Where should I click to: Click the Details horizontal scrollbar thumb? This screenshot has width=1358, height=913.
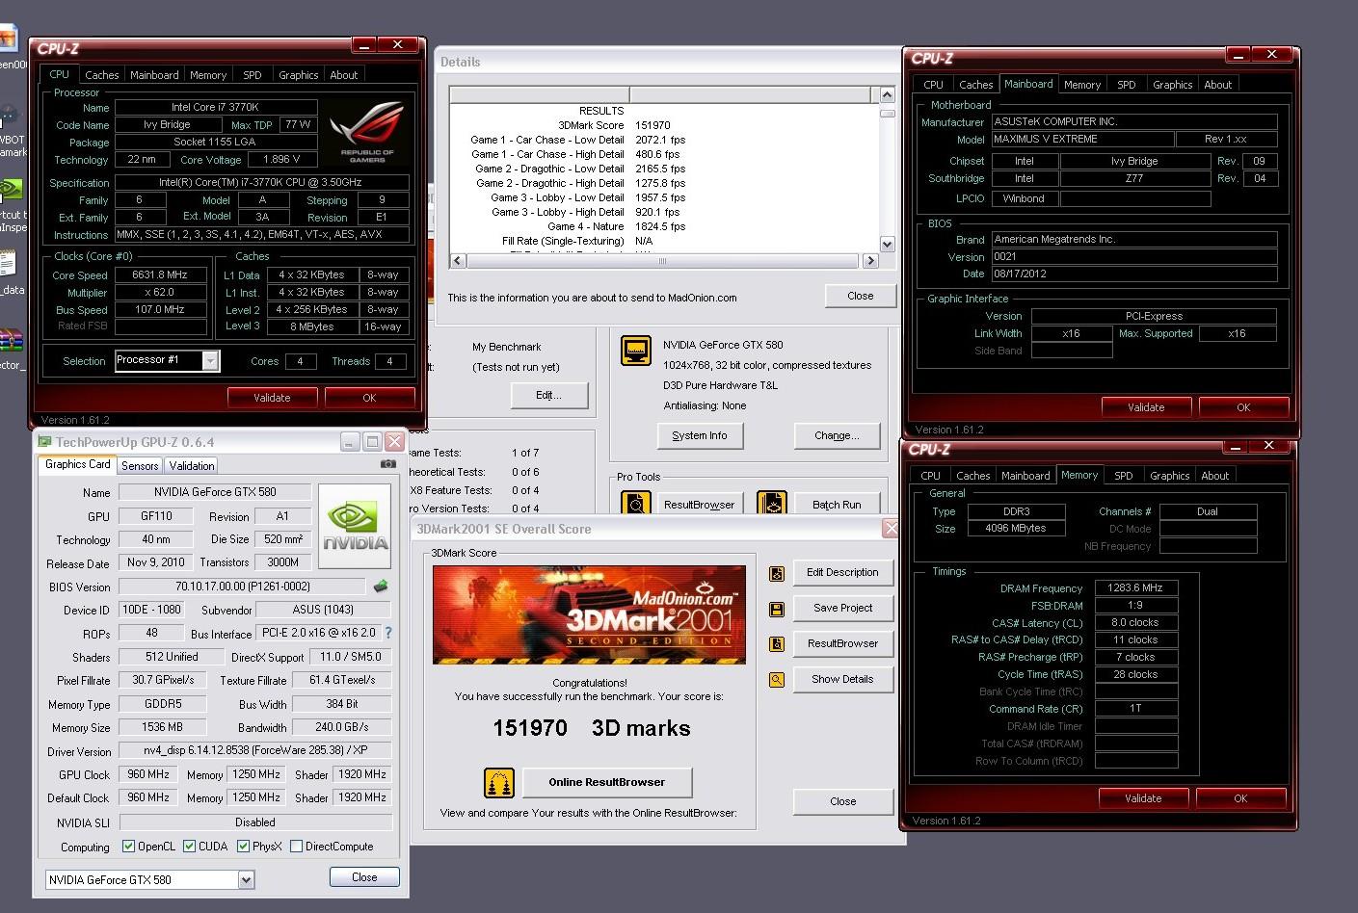point(662,260)
